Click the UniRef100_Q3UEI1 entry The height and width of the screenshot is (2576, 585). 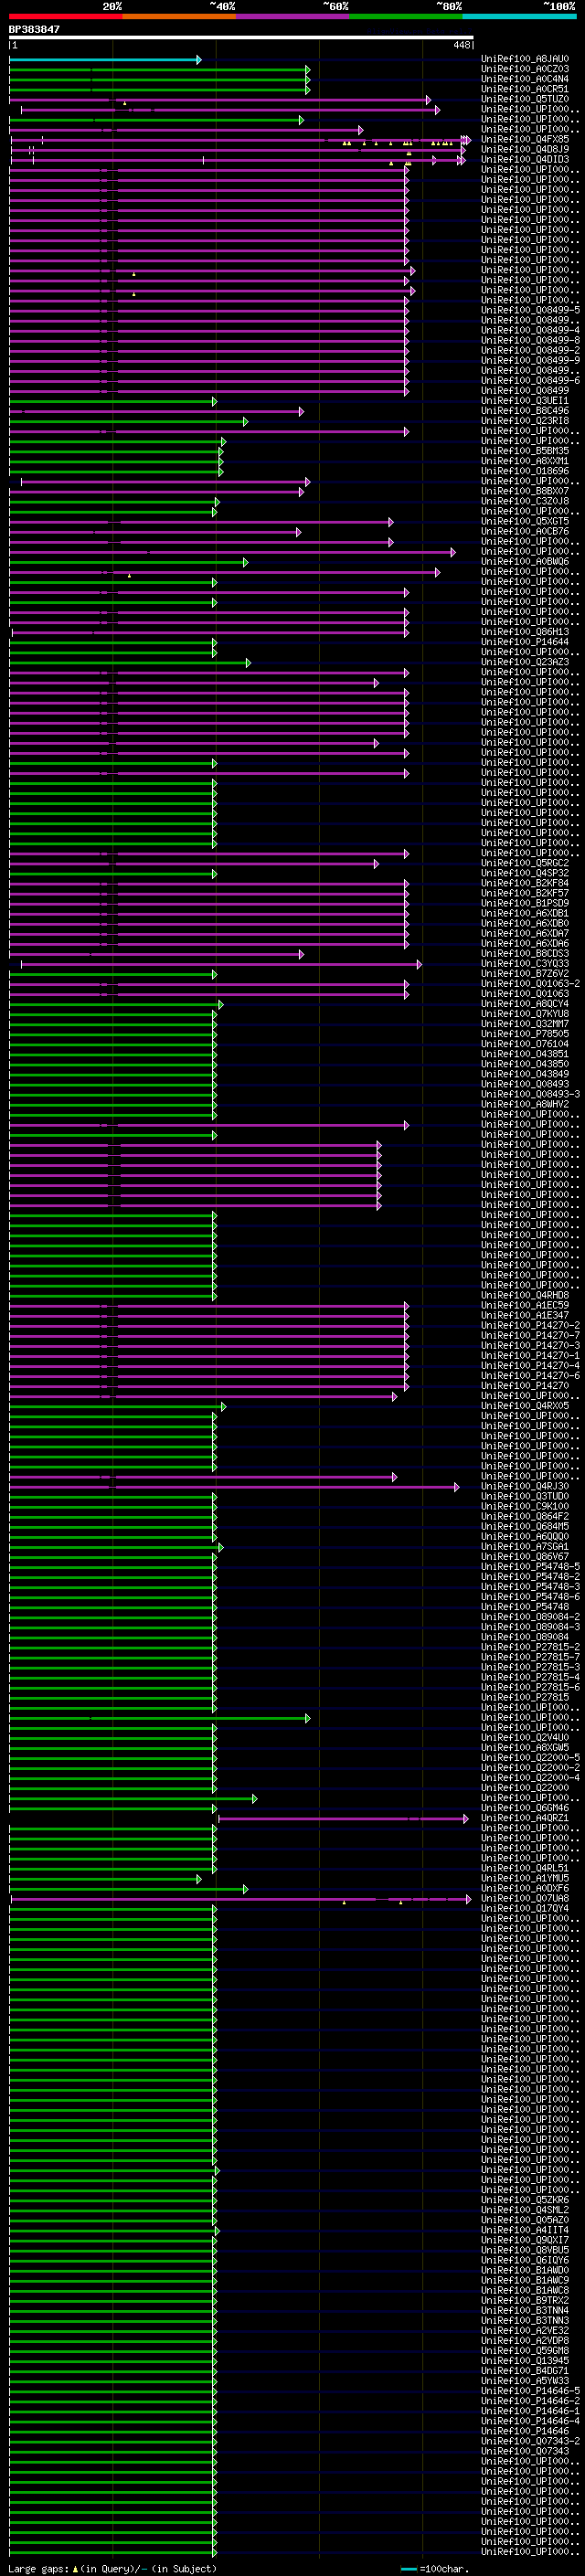tap(525, 401)
